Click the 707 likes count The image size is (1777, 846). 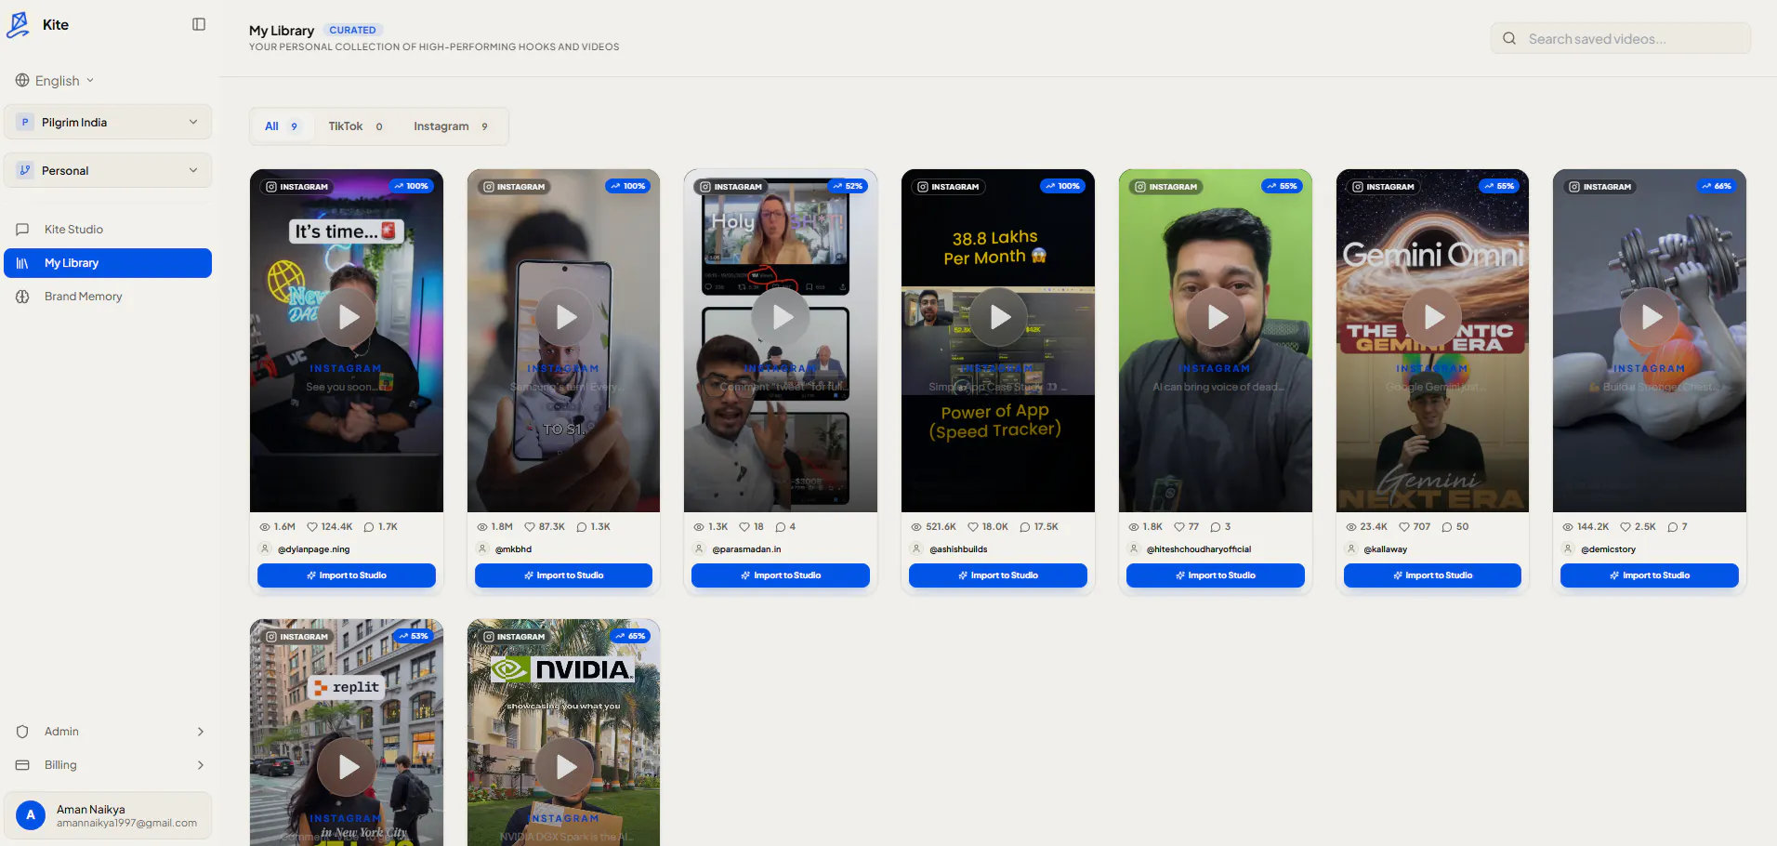click(x=1415, y=527)
